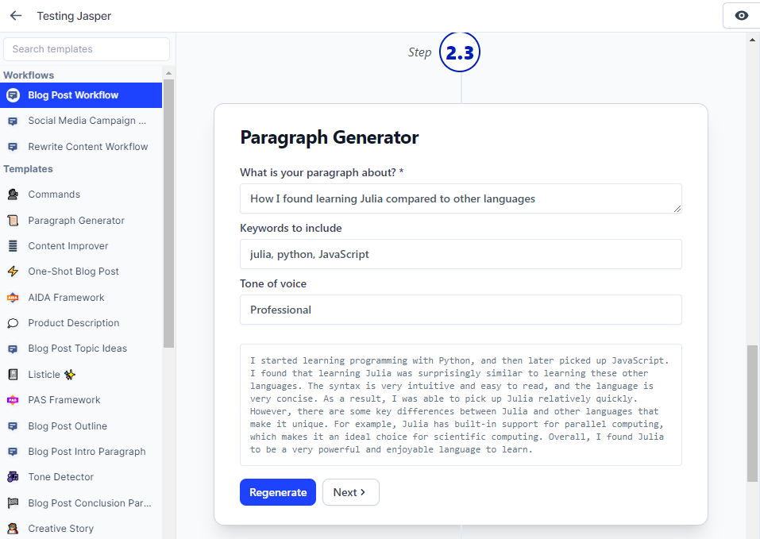Select Blog Post Conclusion Paragraph template

click(x=81, y=503)
